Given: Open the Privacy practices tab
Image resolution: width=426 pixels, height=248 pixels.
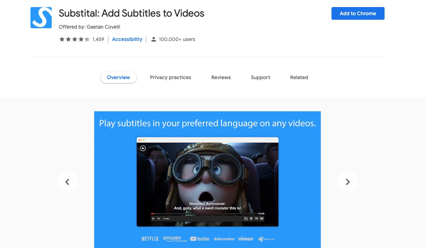Looking at the screenshot, I should click(170, 77).
